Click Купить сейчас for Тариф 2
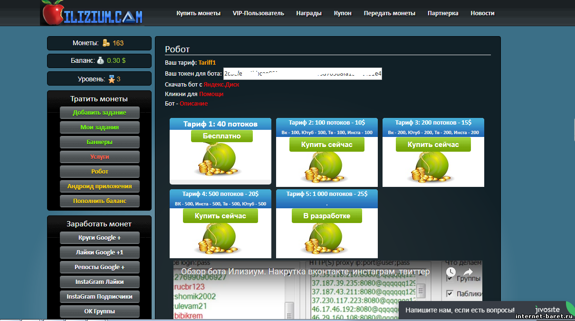575x321 pixels. (x=327, y=145)
